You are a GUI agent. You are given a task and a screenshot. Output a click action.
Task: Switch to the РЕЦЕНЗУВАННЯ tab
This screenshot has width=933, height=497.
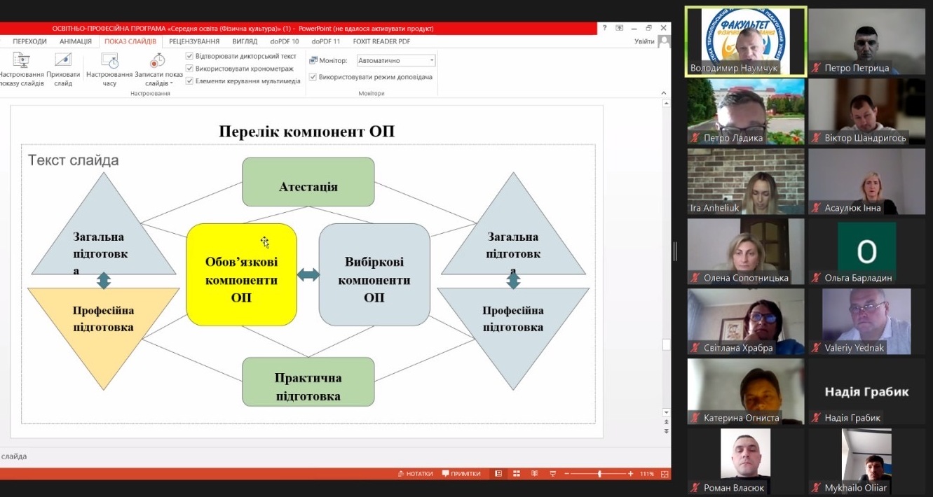194,41
